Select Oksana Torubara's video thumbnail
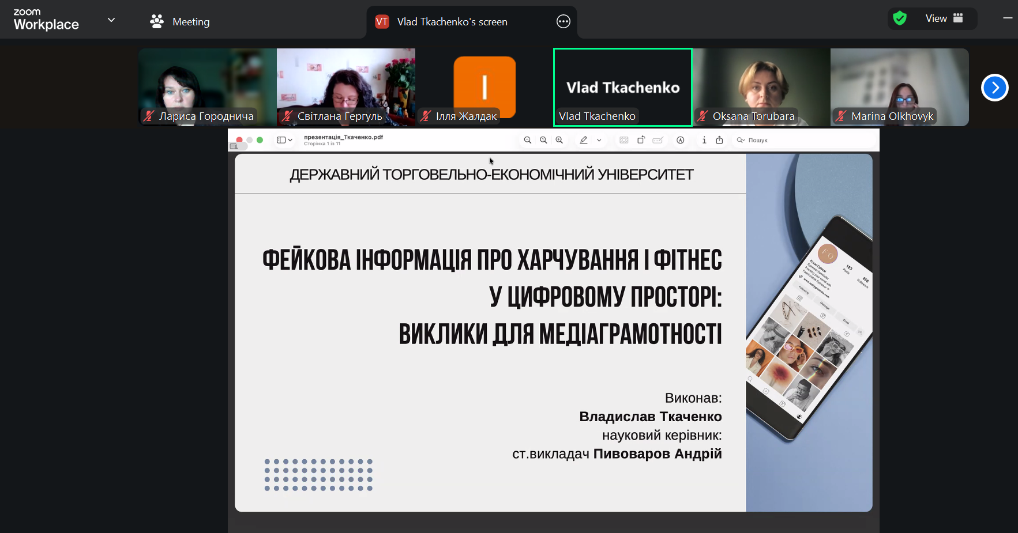Image resolution: width=1018 pixels, height=533 pixels. (x=761, y=86)
